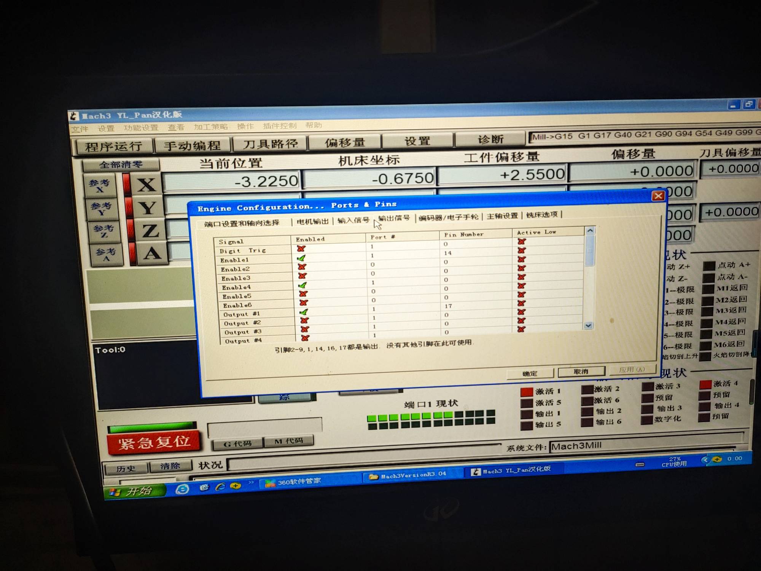
Task: Click Pin Number cell showing 14
Action: point(476,253)
